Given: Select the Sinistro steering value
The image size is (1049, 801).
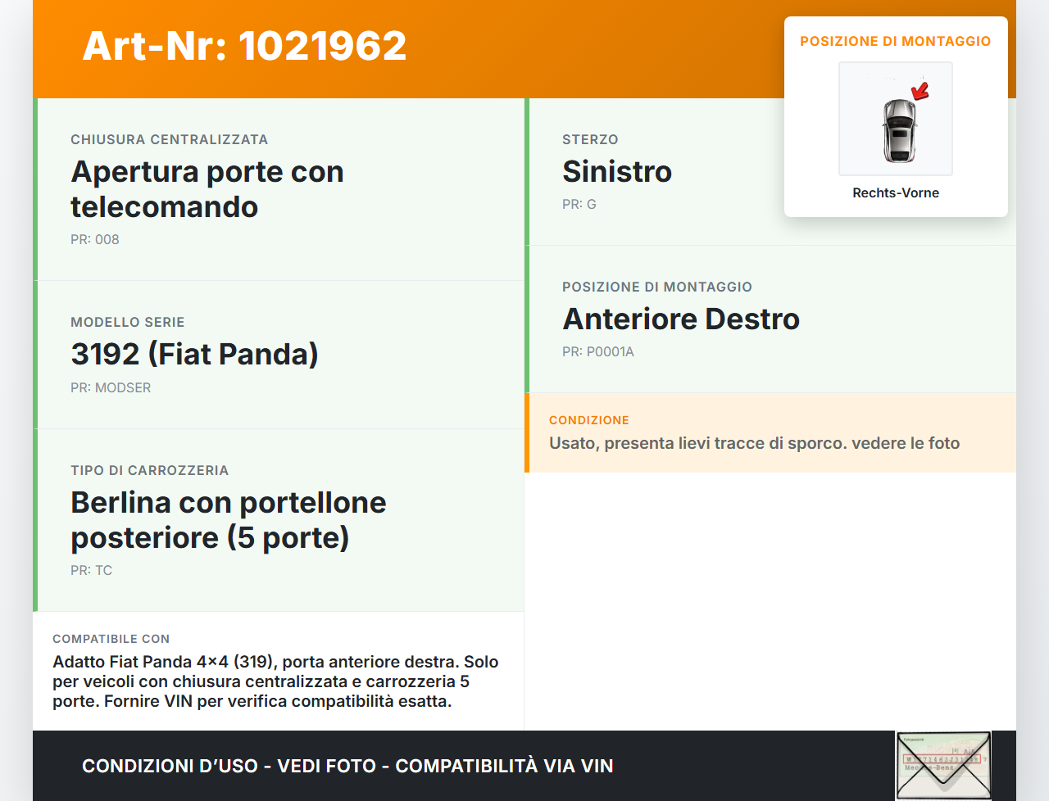Looking at the screenshot, I should tap(616, 171).
